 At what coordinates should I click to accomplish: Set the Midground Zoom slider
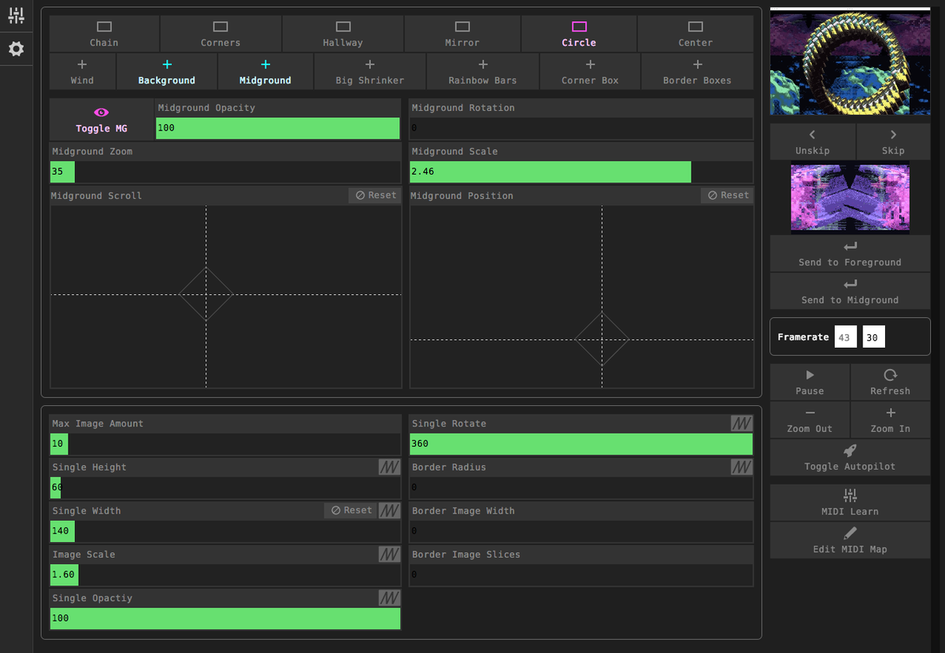225,172
